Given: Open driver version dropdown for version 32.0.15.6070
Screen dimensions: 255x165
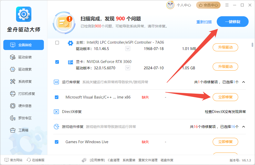Looking at the screenshot, I should [128, 68].
